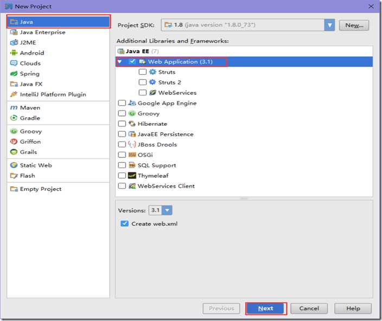
Task: Click the Previous button
Action: coord(221,309)
